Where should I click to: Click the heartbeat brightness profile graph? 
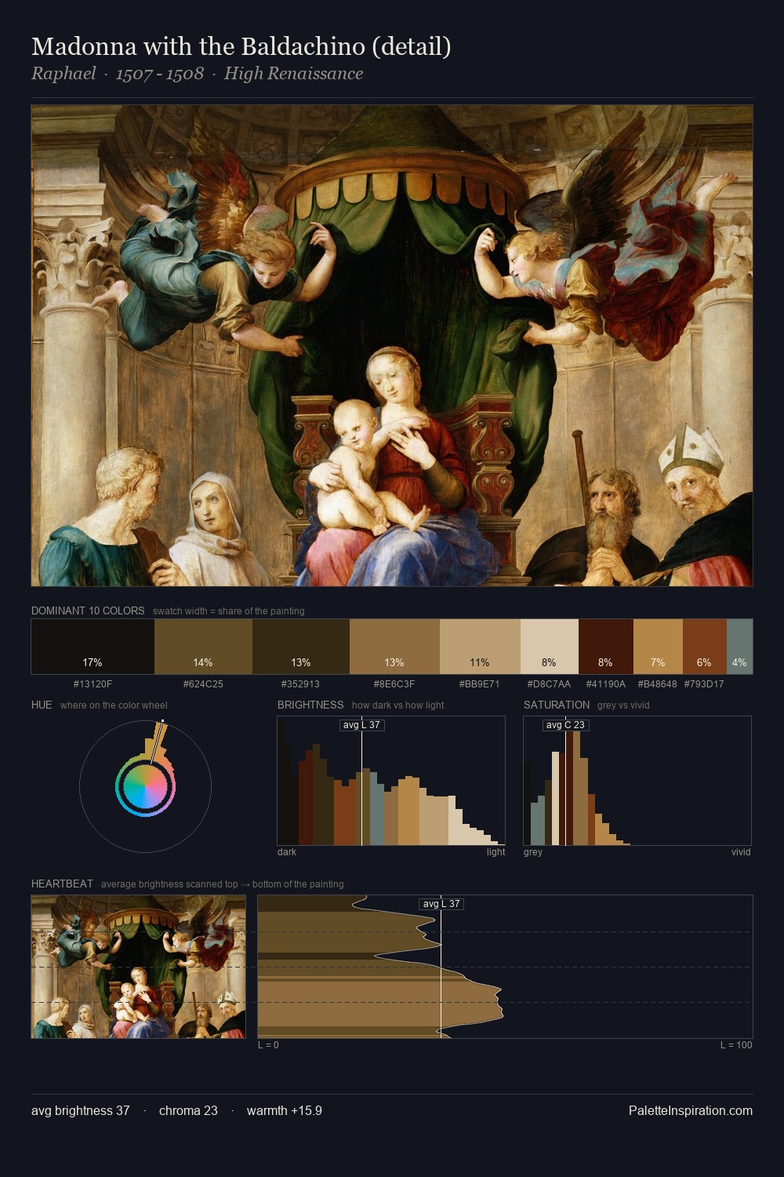[x=505, y=967]
